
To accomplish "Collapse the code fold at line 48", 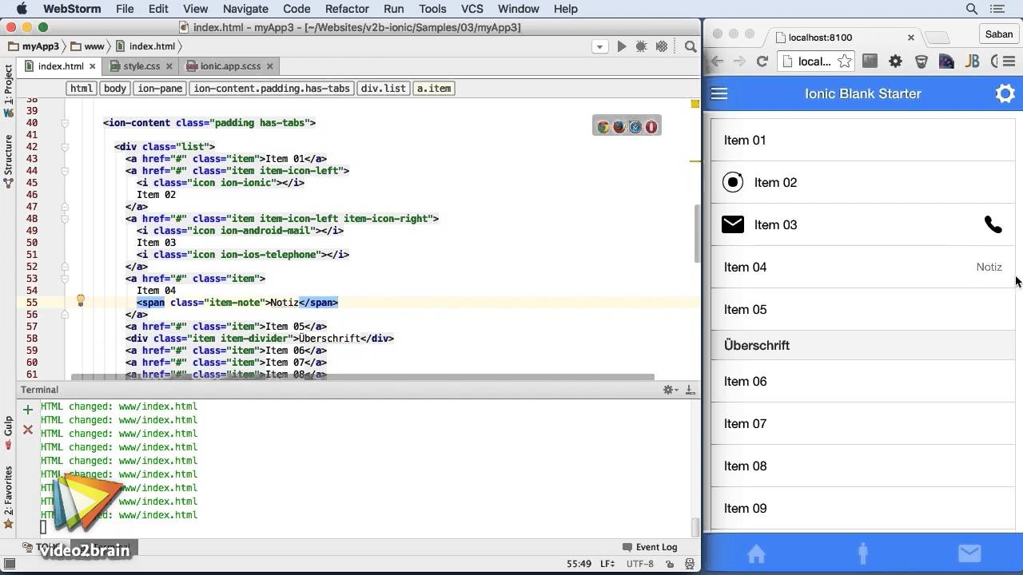I will [65, 219].
